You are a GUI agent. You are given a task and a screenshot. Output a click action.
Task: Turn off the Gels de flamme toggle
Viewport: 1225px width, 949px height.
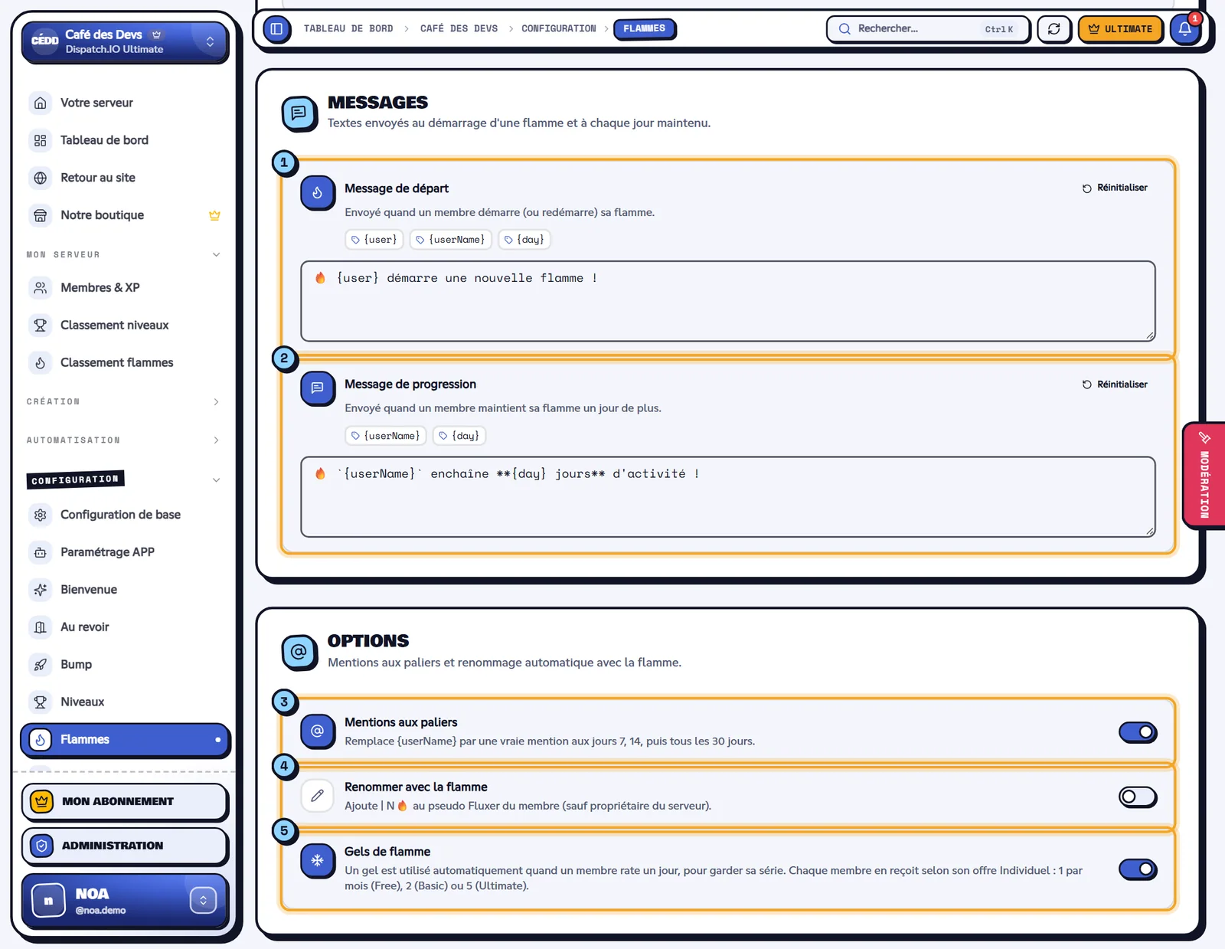(1138, 869)
